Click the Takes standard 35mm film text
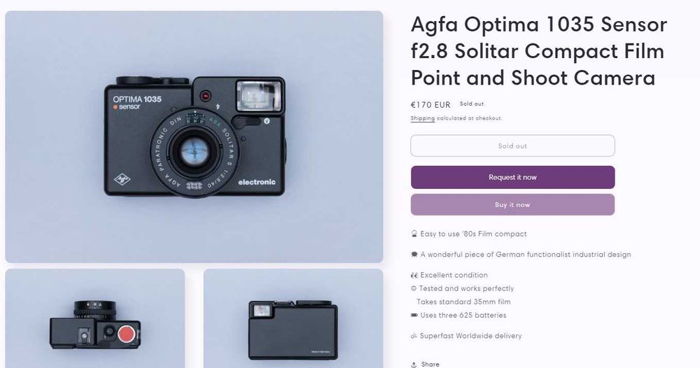The width and height of the screenshot is (700, 368). tap(463, 302)
